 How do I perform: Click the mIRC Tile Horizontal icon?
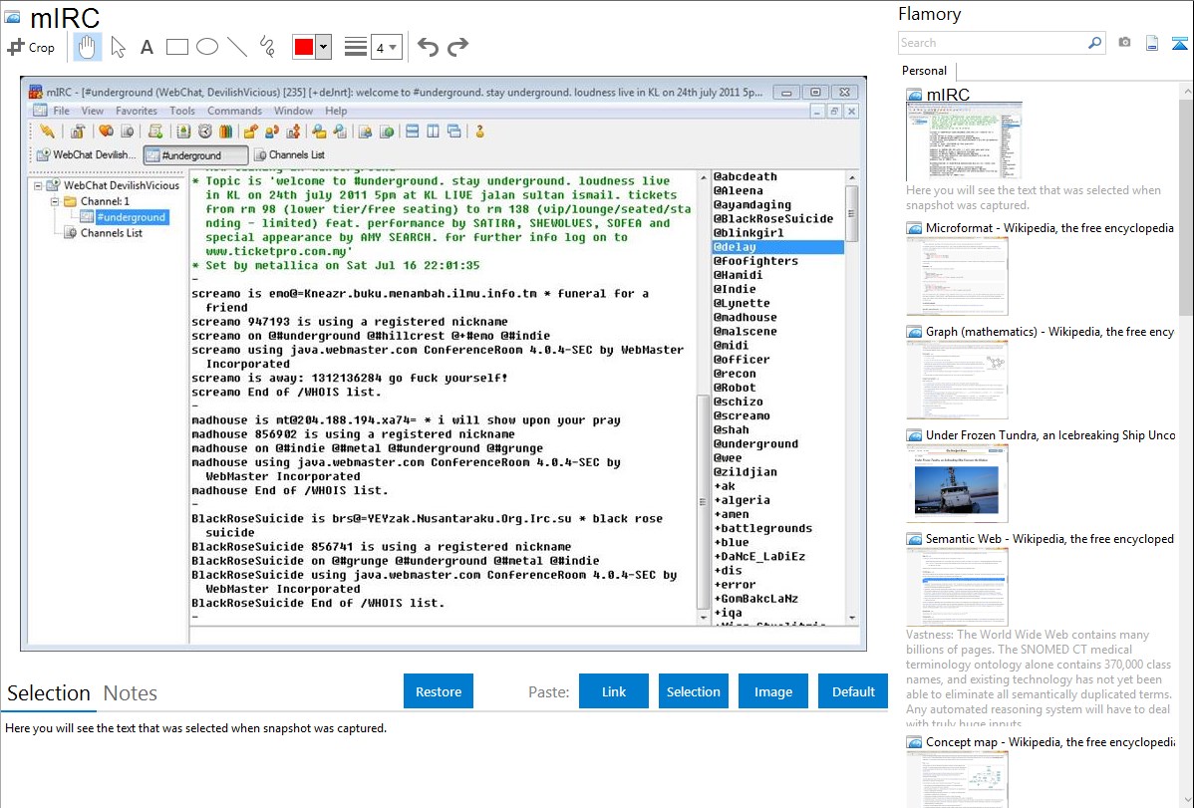412,132
